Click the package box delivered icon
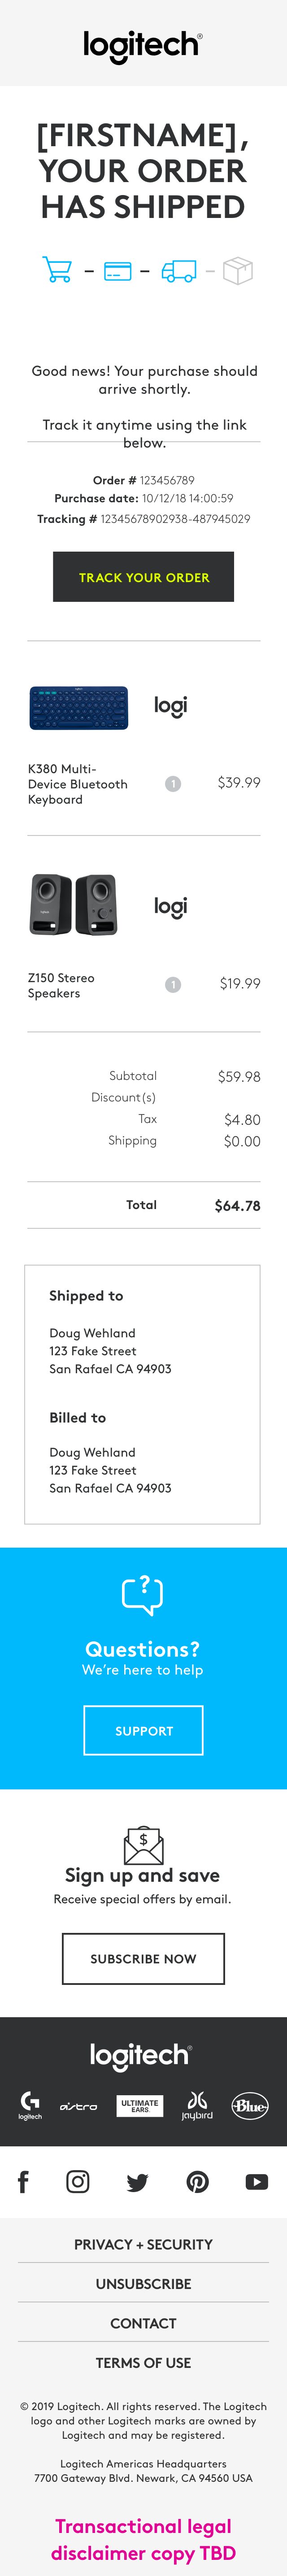Image resolution: width=287 pixels, height=2576 pixels. [x=238, y=270]
